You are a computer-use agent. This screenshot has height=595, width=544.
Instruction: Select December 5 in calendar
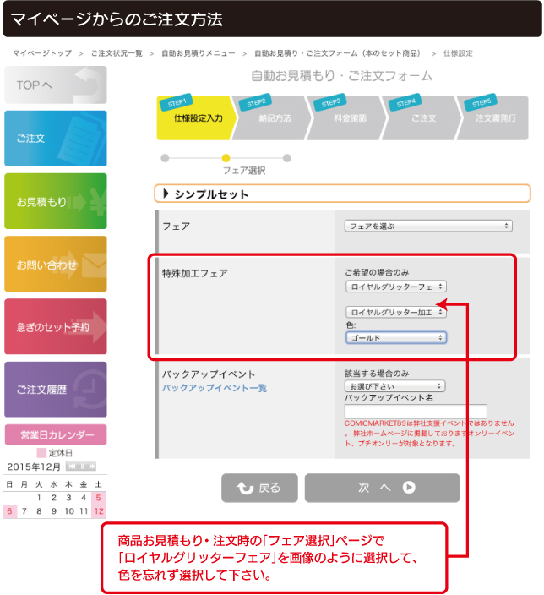98,498
